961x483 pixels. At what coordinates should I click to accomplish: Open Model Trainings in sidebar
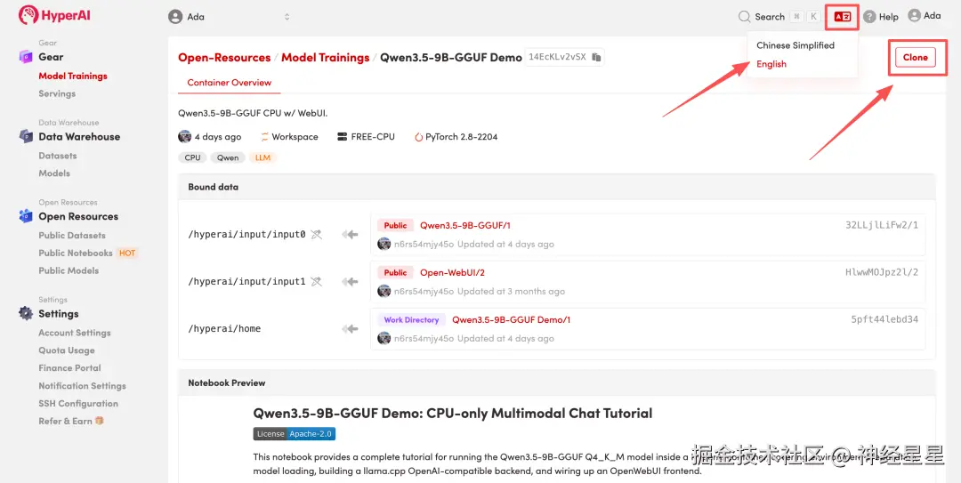pos(73,76)
